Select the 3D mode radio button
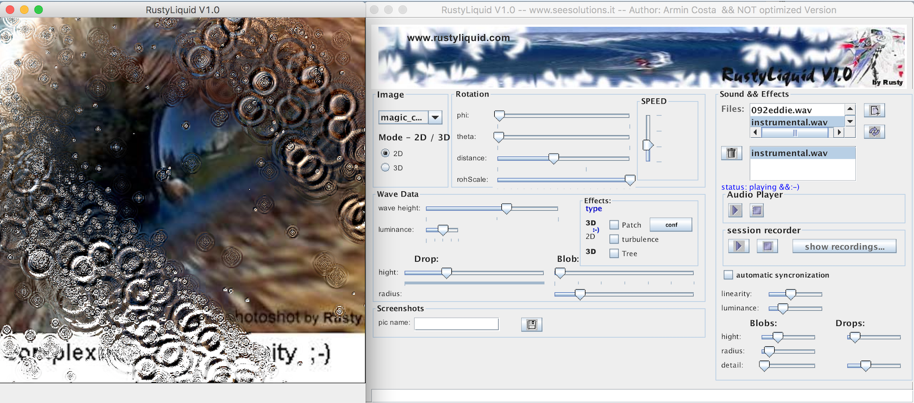 tap(385, 167)
